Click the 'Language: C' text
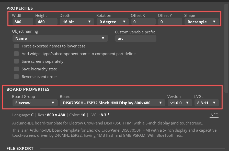This screenshot has width=229, height=151. click(23, 115)
